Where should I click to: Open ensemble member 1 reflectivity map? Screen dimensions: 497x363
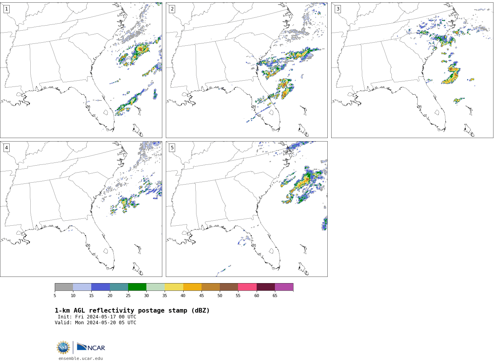click(81, 70)
